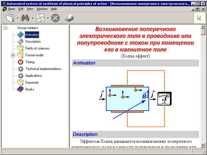
Task: Expand the Formal model tree node
Action: 13,55
